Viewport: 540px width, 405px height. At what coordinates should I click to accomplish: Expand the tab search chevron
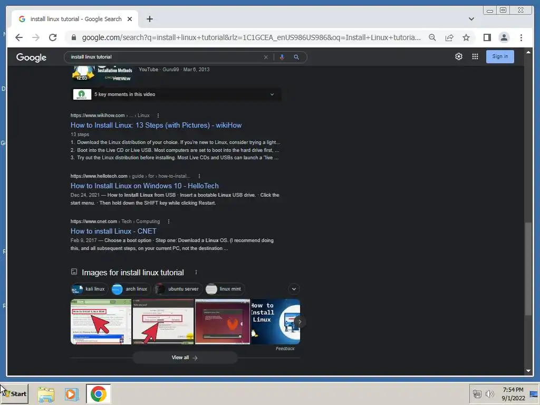[x=471, y=19]
